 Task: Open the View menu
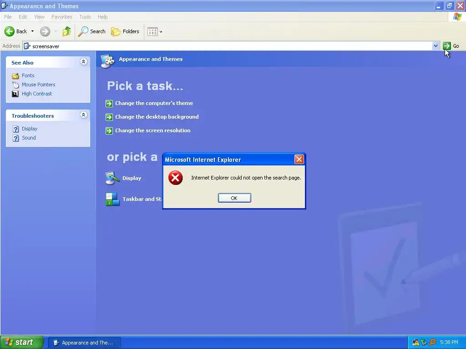click(x=39, y=17)
